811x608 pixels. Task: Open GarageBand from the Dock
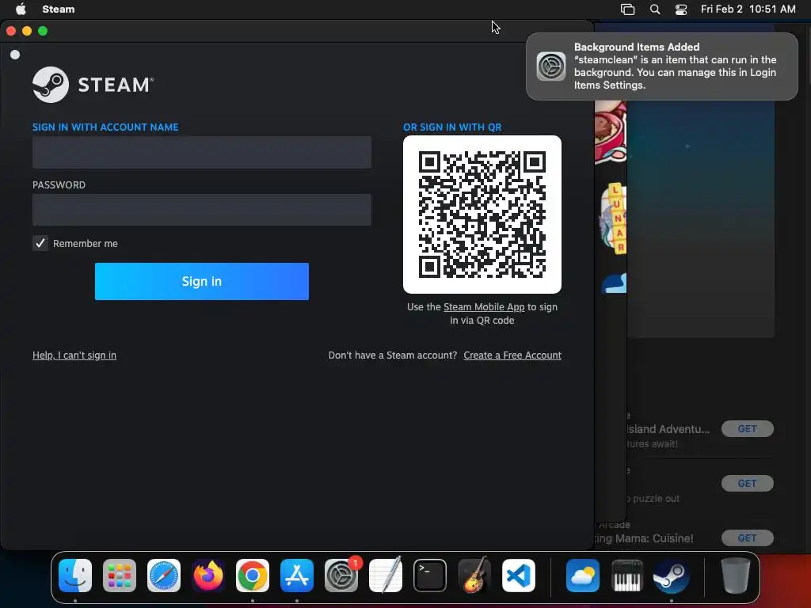click(474, 576)
